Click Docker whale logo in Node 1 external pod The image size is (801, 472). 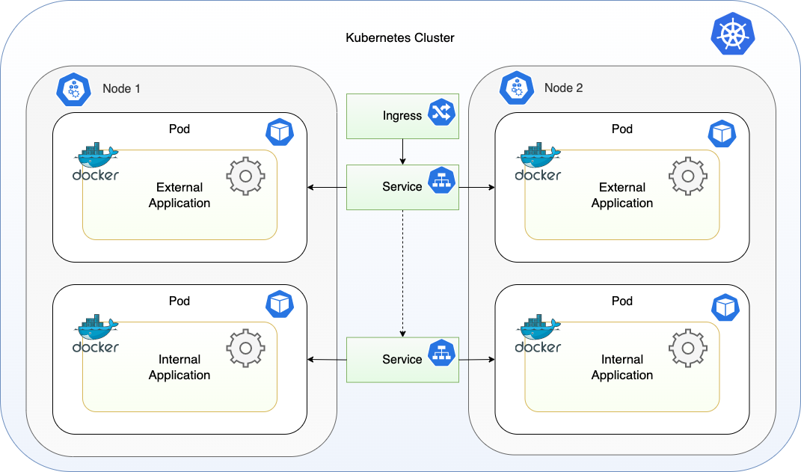pyautogui.click(x=96, y=162)
